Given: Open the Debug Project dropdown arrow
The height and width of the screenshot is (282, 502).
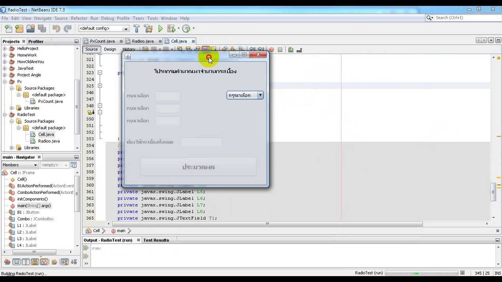Looking at the screenshot, I should click(x=178, y=29).
